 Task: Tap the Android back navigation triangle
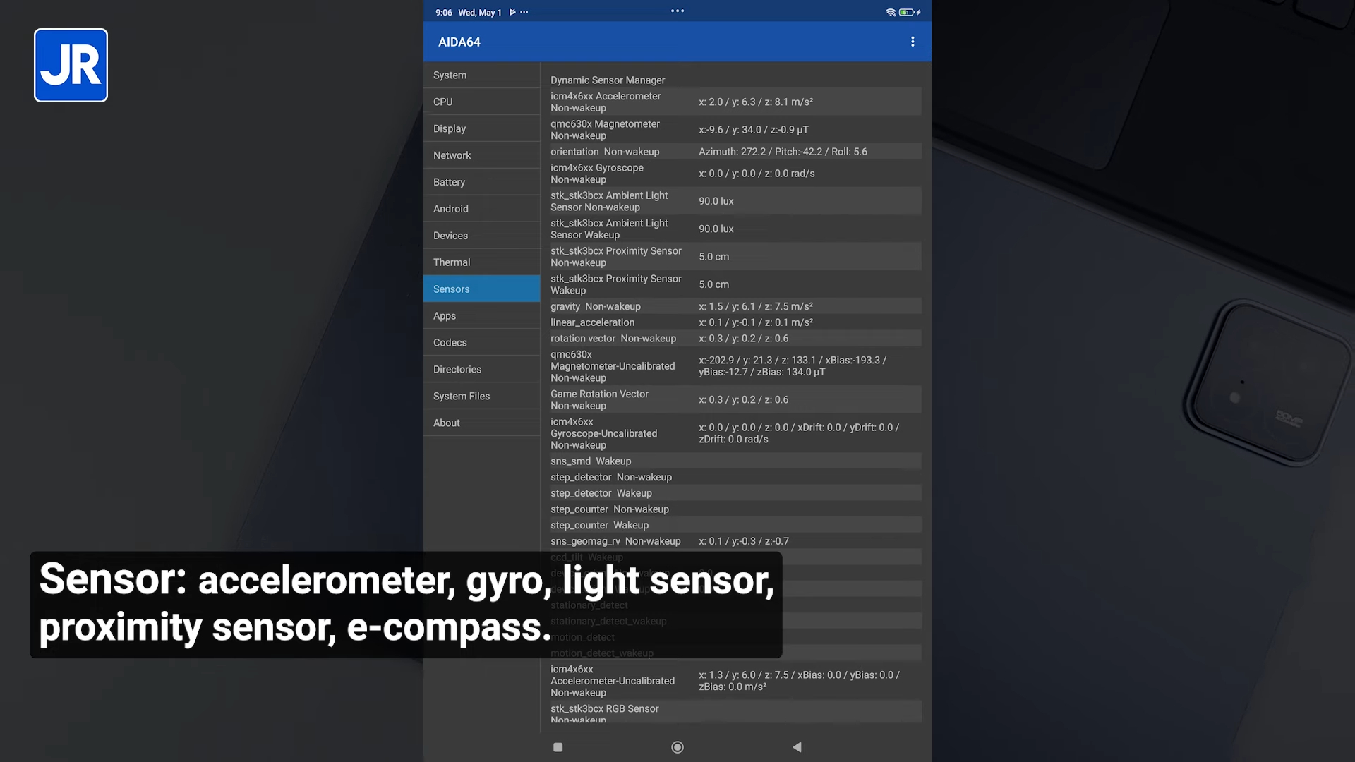(x=797, y=747)
